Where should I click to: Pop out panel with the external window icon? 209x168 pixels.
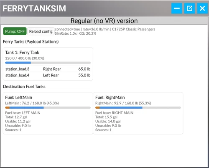pyautogui.click(x=189, y=8)
